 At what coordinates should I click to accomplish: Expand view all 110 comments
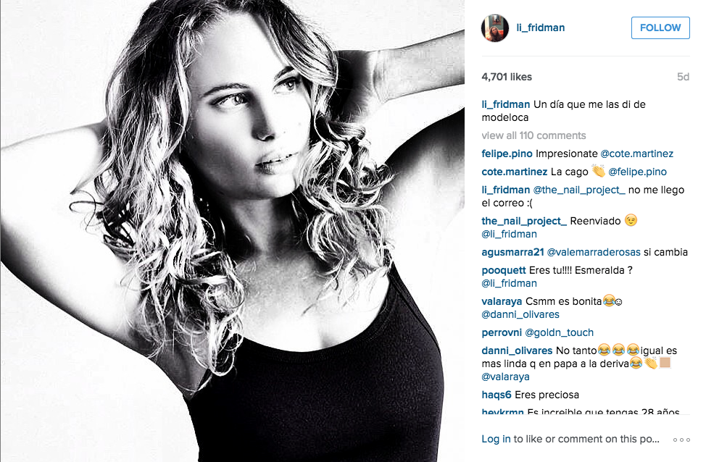[x=533, y=135]
